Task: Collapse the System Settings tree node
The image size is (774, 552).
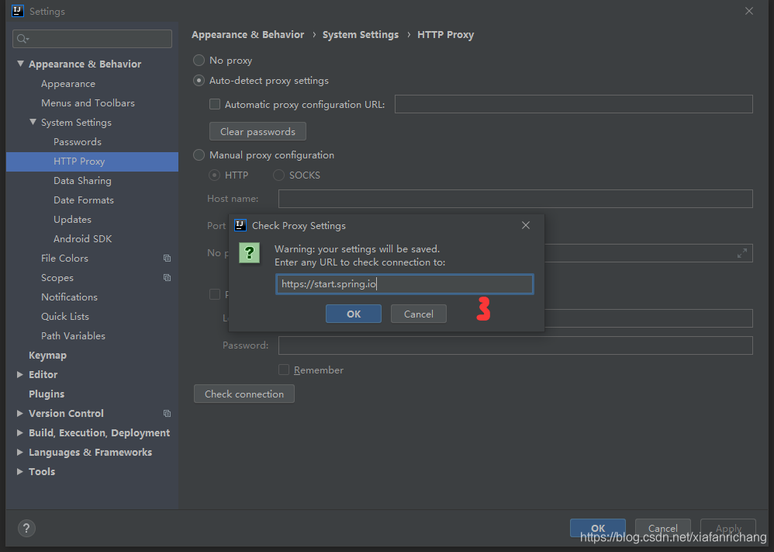Action: pos(33,122)
